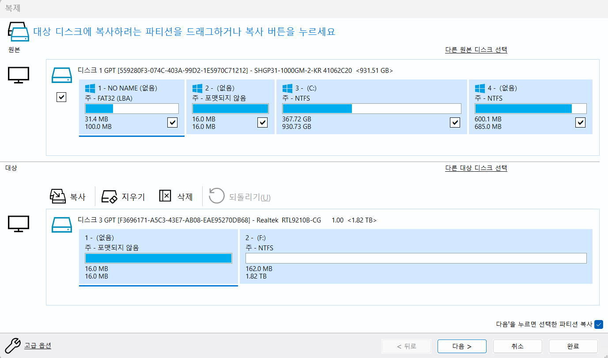Click the destination computer monitor icon

pyautogui.click(x=19, y=224)
